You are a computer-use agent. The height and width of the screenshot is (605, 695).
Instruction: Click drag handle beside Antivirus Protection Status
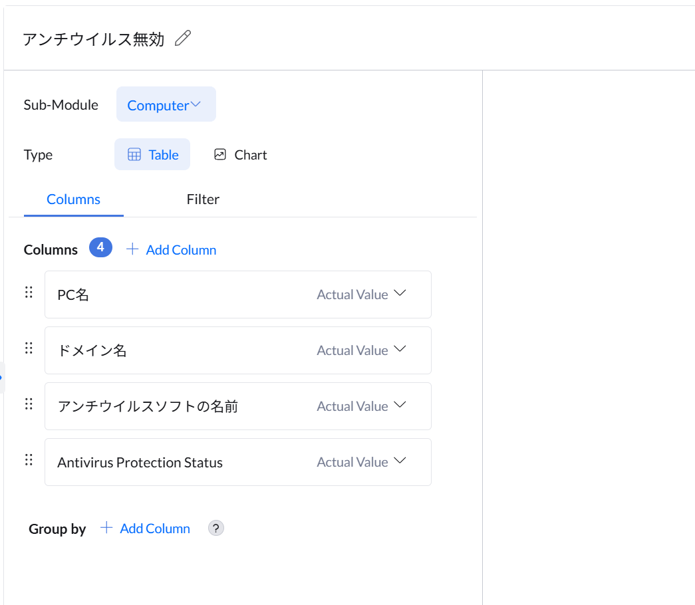click(x=29, y=460)
